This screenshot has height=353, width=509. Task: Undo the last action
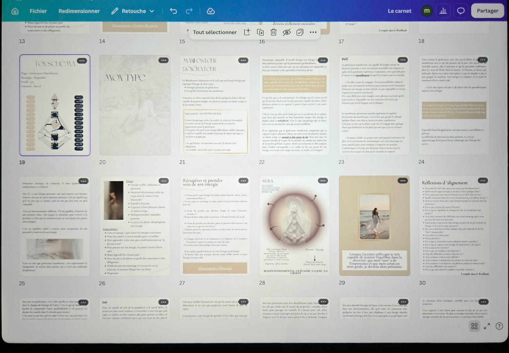click(x=173, y=11)
